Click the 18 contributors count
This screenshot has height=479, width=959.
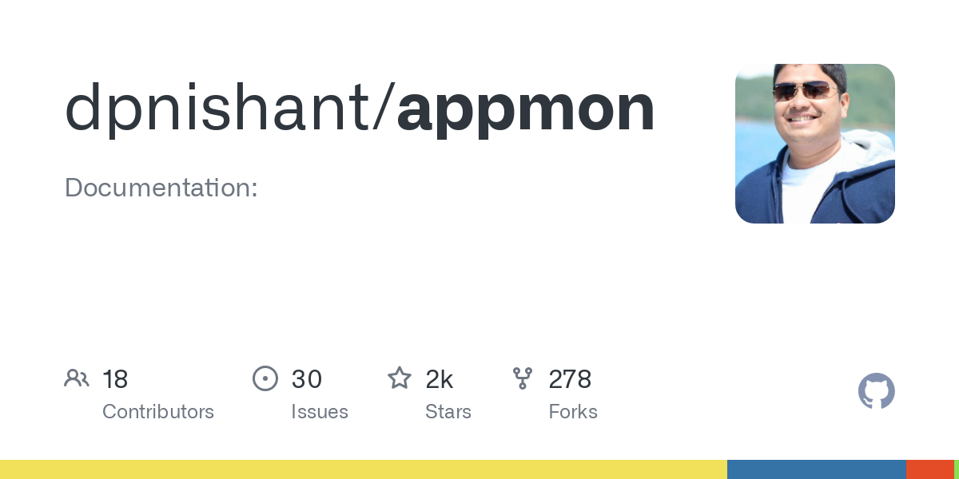tap(115, 379)
